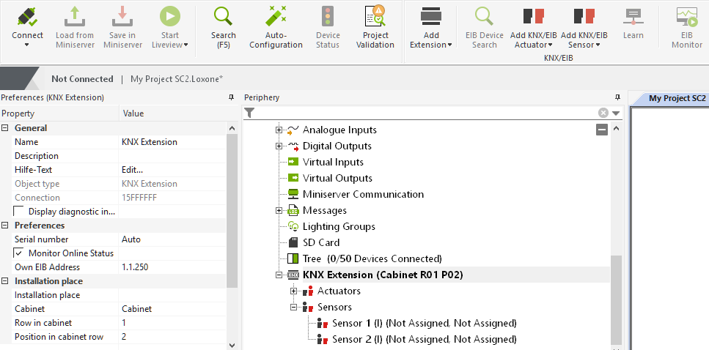Open Add KNX/EIB Sensor dropdown arrow
Viewport: 709px width, 350px height.
point(598,45)
